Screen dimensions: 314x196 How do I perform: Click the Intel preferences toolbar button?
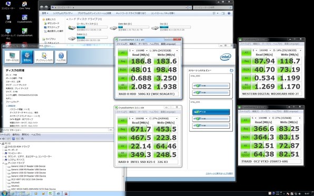click(x=44, y=57)
